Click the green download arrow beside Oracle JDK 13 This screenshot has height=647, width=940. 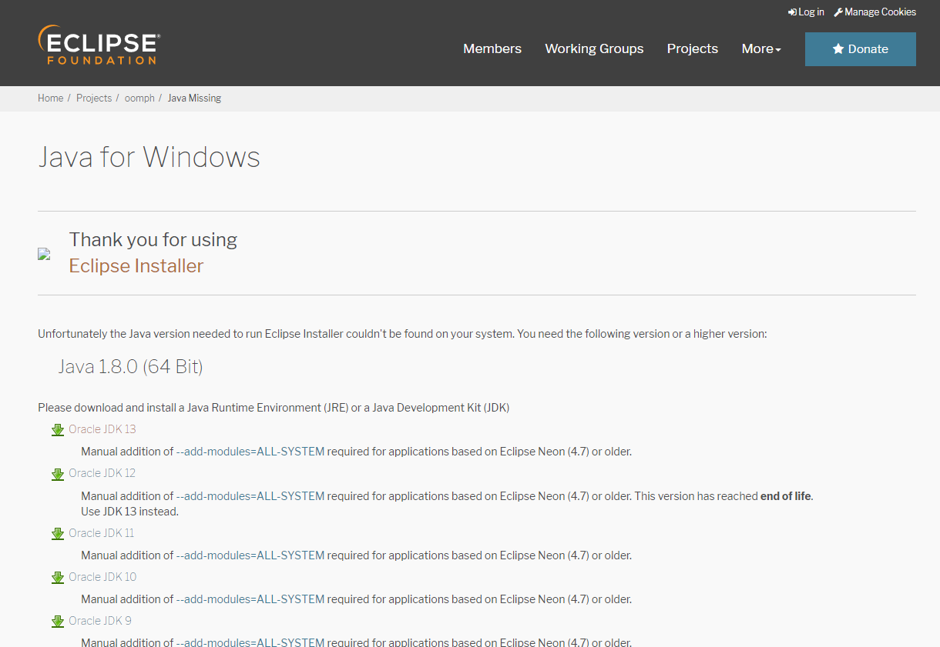coord(58,430)
